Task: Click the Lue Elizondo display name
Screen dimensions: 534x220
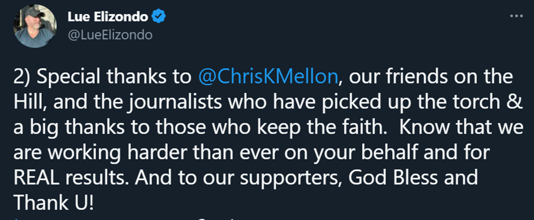Action: point(107,17)
